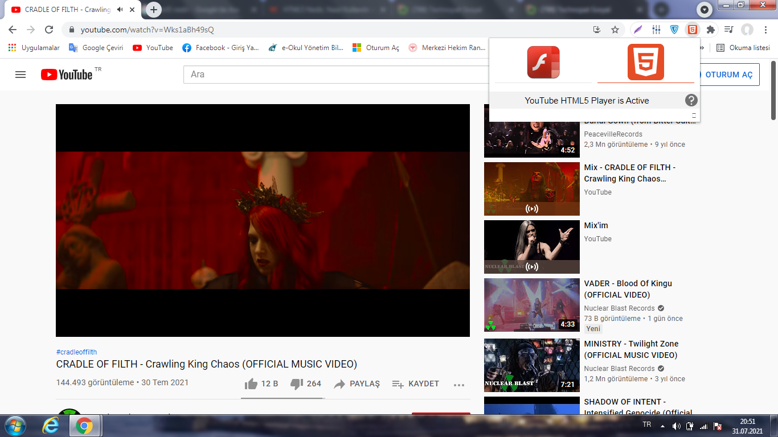View site info via the padlock
Image resolution: width=778 pixels, height=437 pixels.
click(x=72, y=30)
